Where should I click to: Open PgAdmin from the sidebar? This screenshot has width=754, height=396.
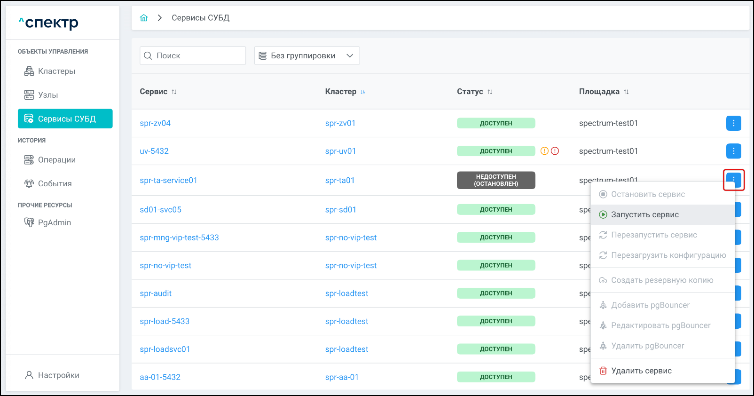[54, 222]
